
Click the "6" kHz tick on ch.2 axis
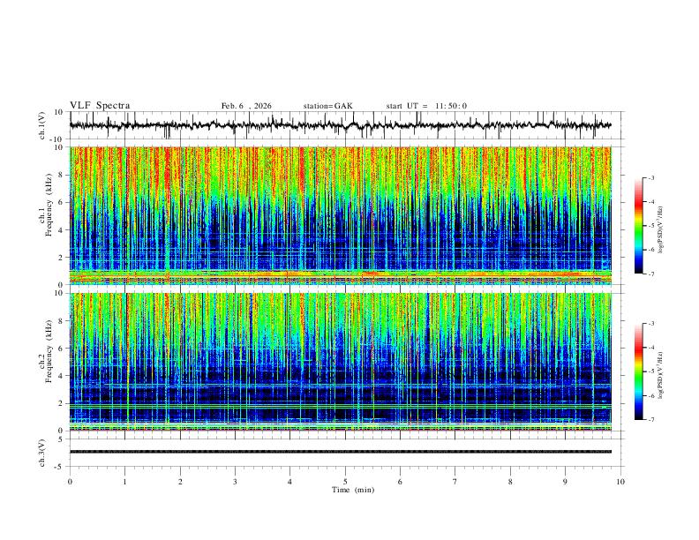click(x=62, y=349)
